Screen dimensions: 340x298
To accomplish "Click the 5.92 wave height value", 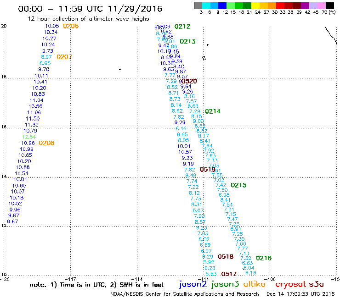I will pos(209,262).
